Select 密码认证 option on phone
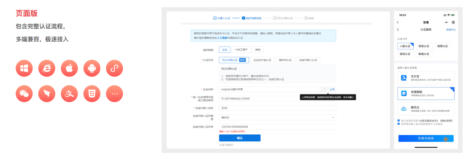 coord(405,54)
